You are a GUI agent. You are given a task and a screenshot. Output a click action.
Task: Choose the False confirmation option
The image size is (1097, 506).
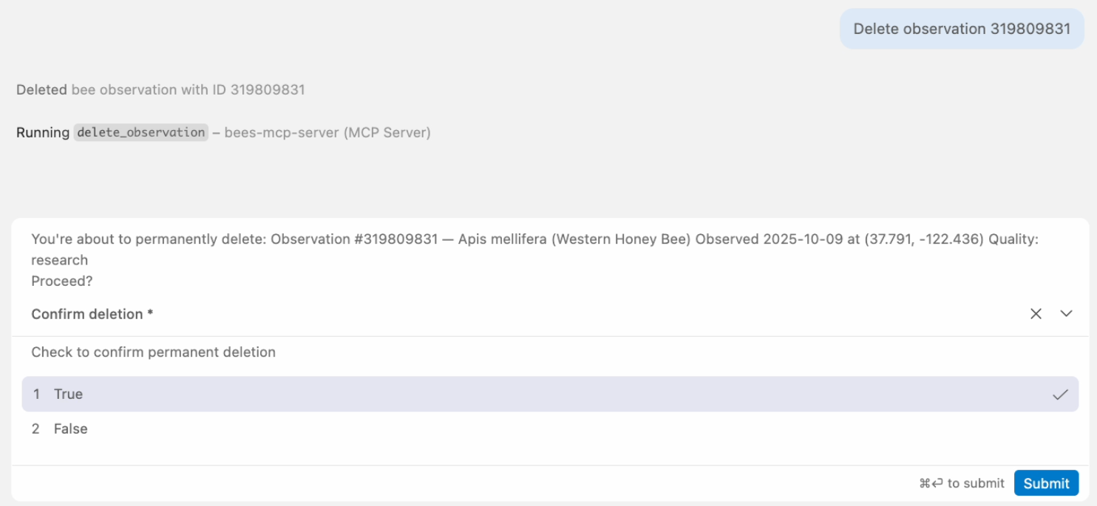tap(72, 428)
